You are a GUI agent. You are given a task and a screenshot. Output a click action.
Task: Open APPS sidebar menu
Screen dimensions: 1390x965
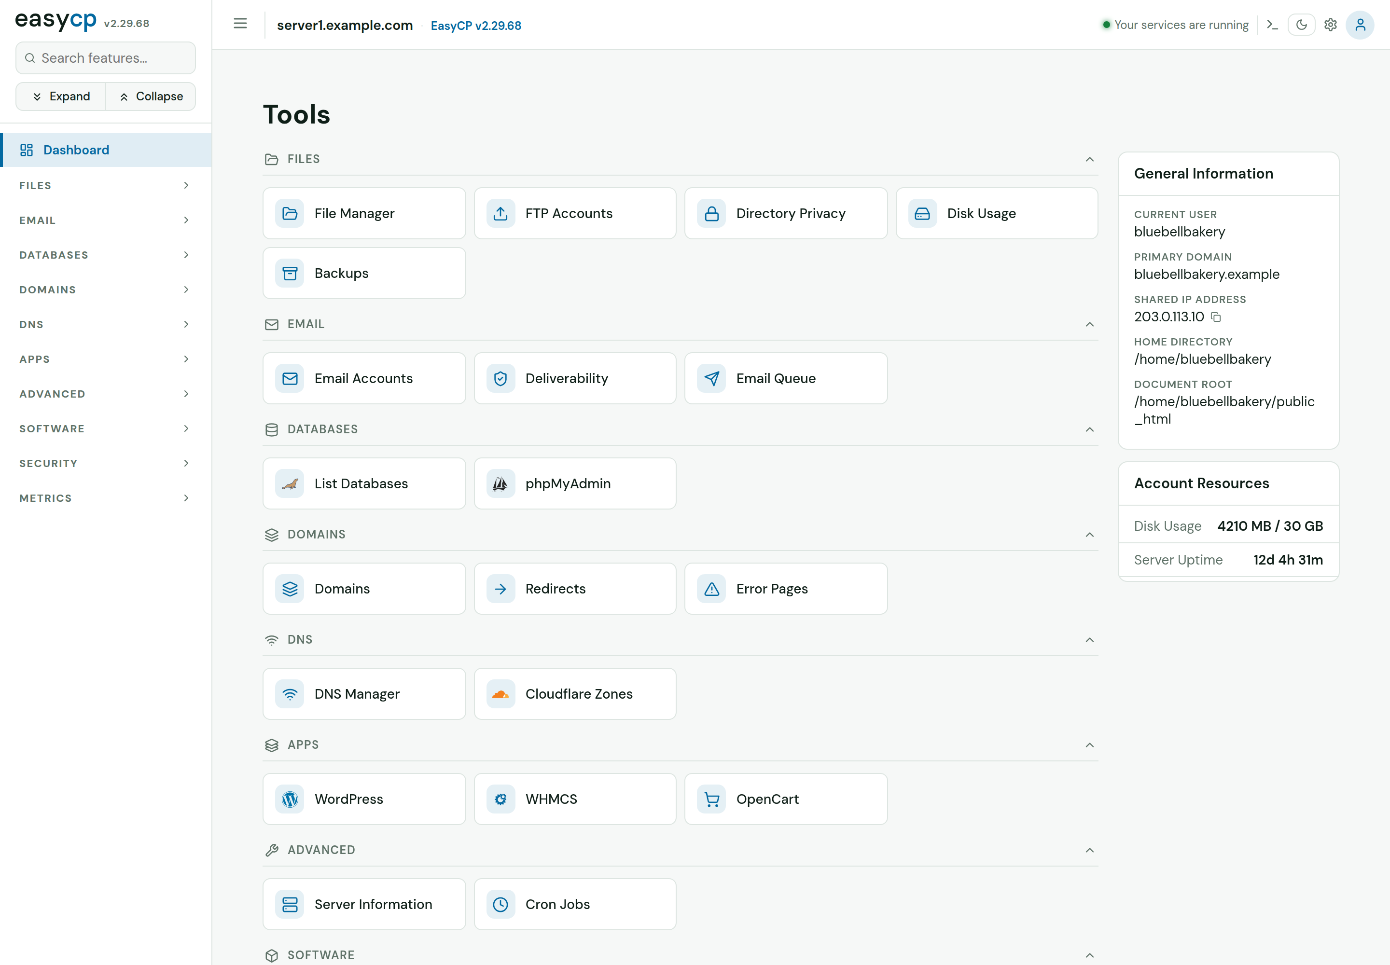pyautogui.click(x=105, y=359)
